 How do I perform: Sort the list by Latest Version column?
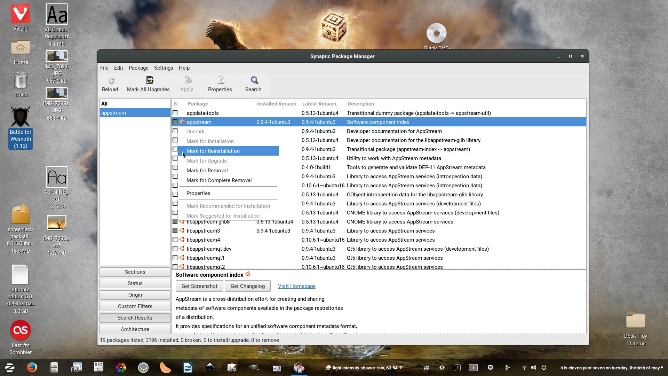[x=323, y=104]
